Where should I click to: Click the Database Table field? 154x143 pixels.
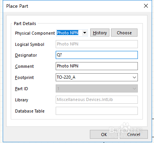pos(97,111)
